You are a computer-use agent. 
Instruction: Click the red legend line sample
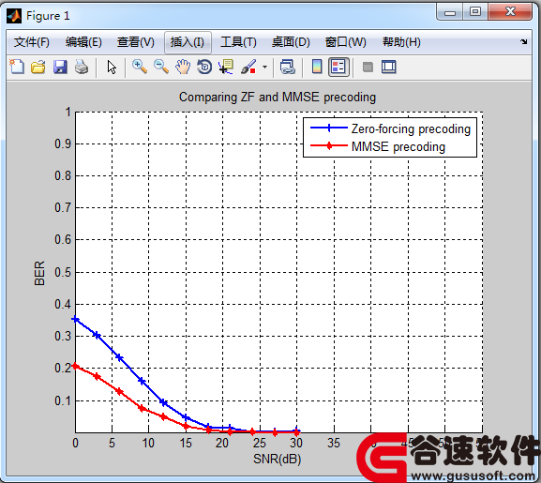point(329,146)
